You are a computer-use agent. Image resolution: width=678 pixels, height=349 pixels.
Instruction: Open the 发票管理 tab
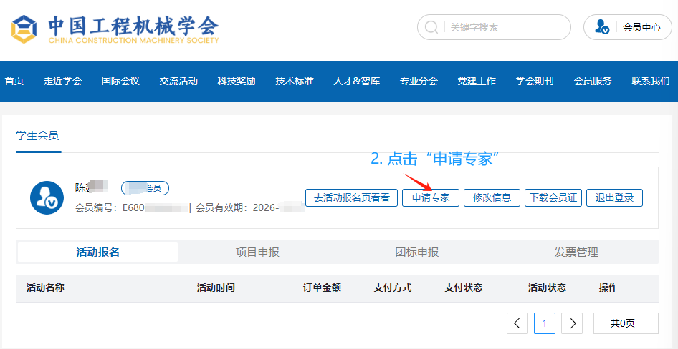(x=576, y=252)
